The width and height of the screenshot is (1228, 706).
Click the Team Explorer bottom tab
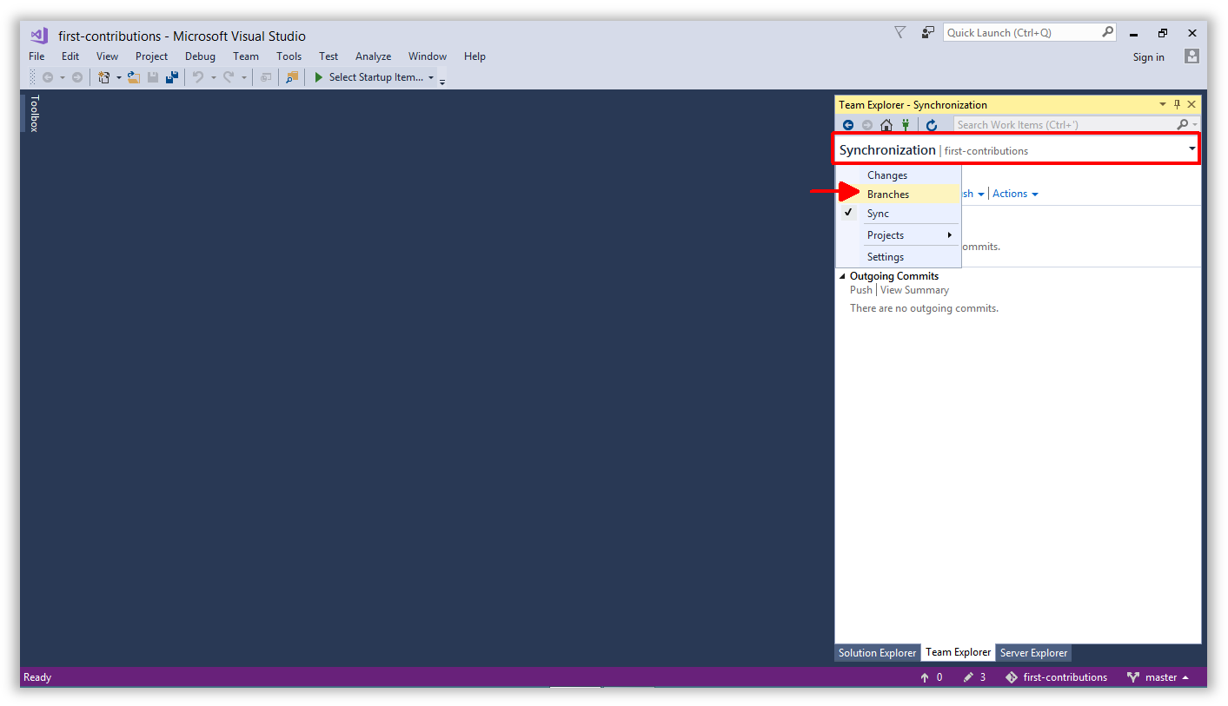(958, 652)
